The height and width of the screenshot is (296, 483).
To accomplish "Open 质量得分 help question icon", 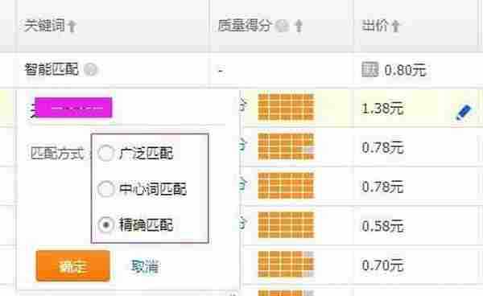I will pos(282,26).
